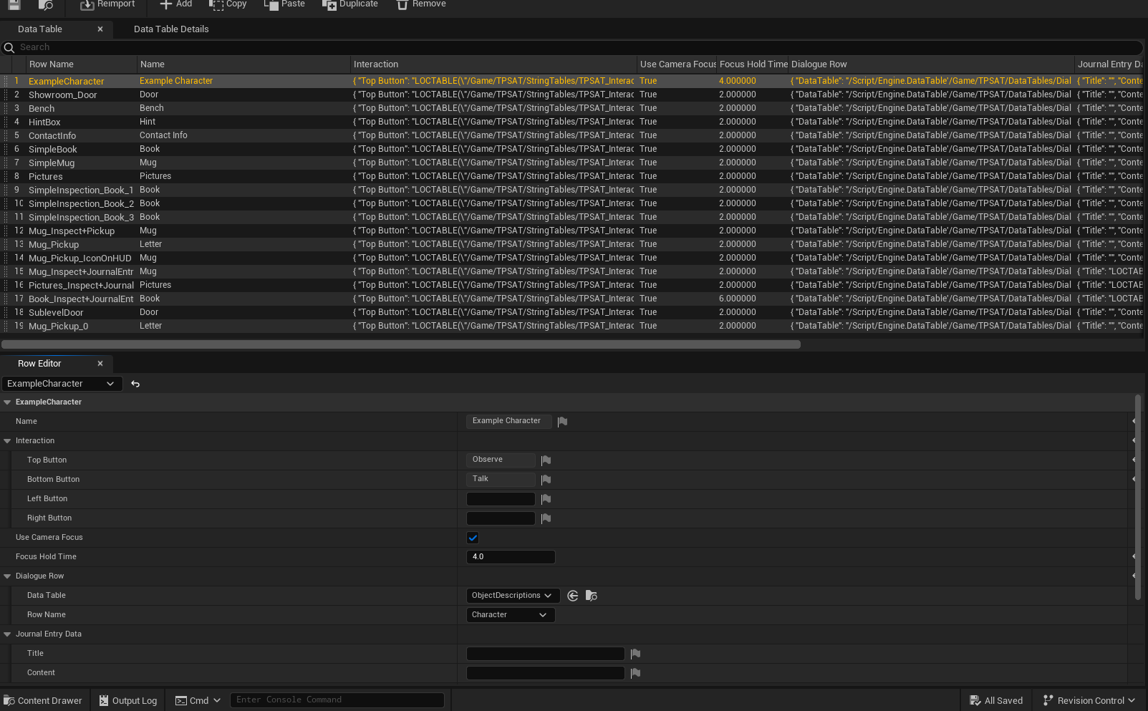
Task: Close the Row Editor tab
Action: (x=100, y=364)
